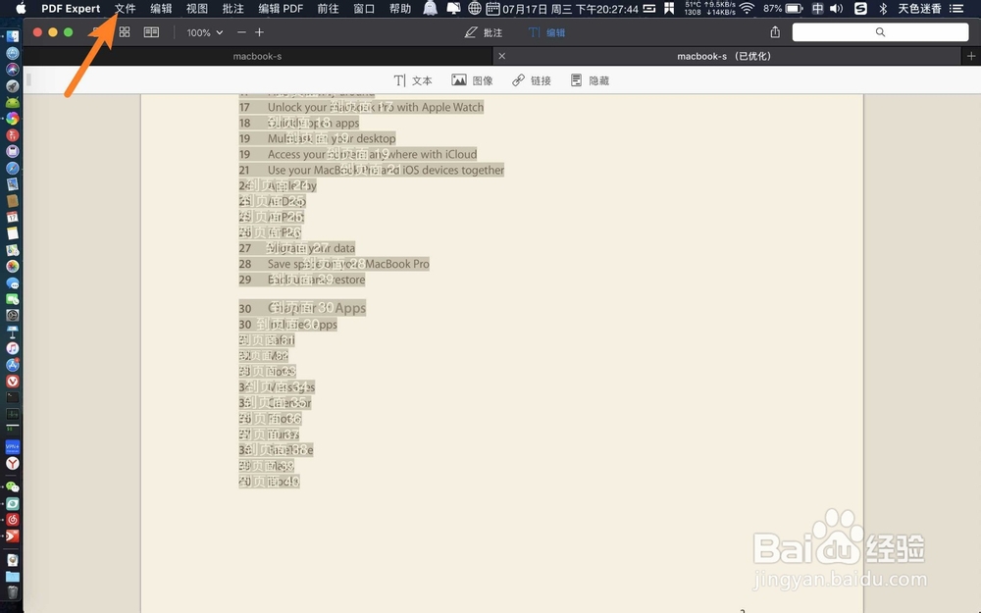Screen dimensions: 981x613
Task: Switch to the macbook-s tab
Action: tap(257, 56)
